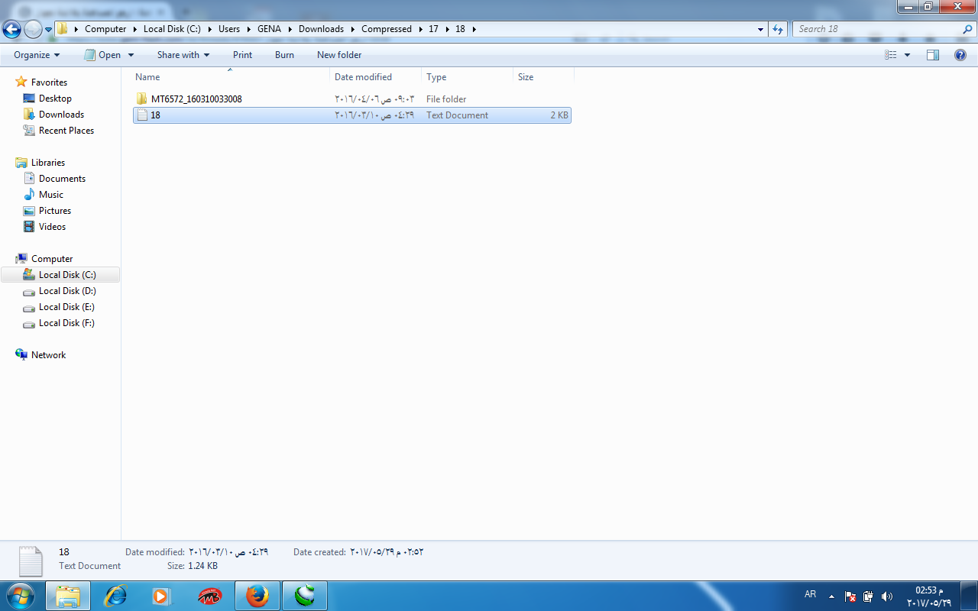Launch Internet Explorer from the taskbar

115,596
